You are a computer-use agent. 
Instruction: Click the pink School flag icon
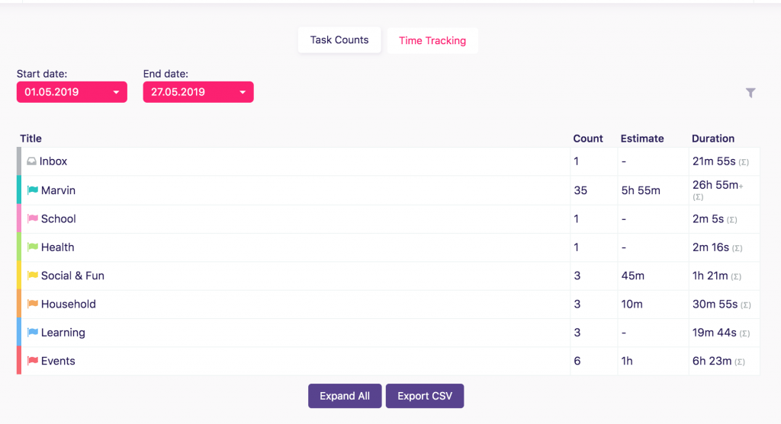pos(33,218)
